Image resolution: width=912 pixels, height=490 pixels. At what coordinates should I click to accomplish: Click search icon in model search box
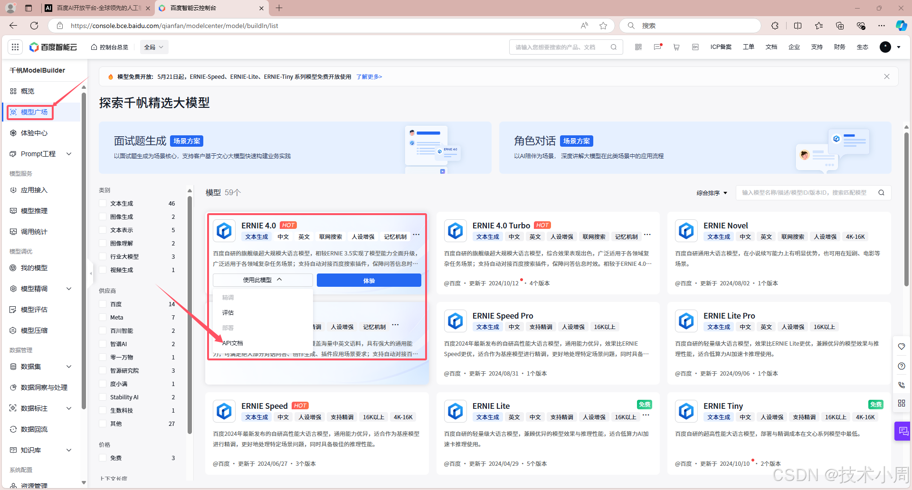[881, 193]
